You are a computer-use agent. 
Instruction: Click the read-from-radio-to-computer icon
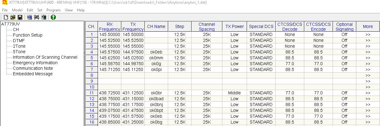(30, 17)
